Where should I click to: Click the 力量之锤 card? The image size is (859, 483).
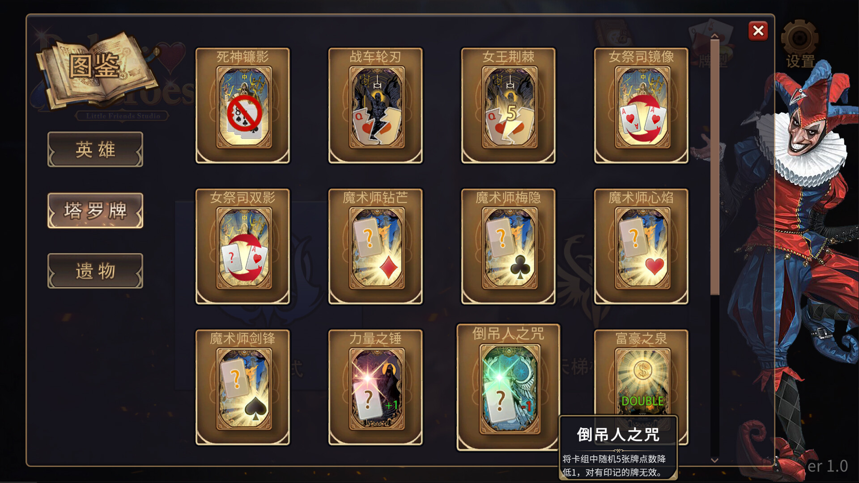(x=375, y=387)
